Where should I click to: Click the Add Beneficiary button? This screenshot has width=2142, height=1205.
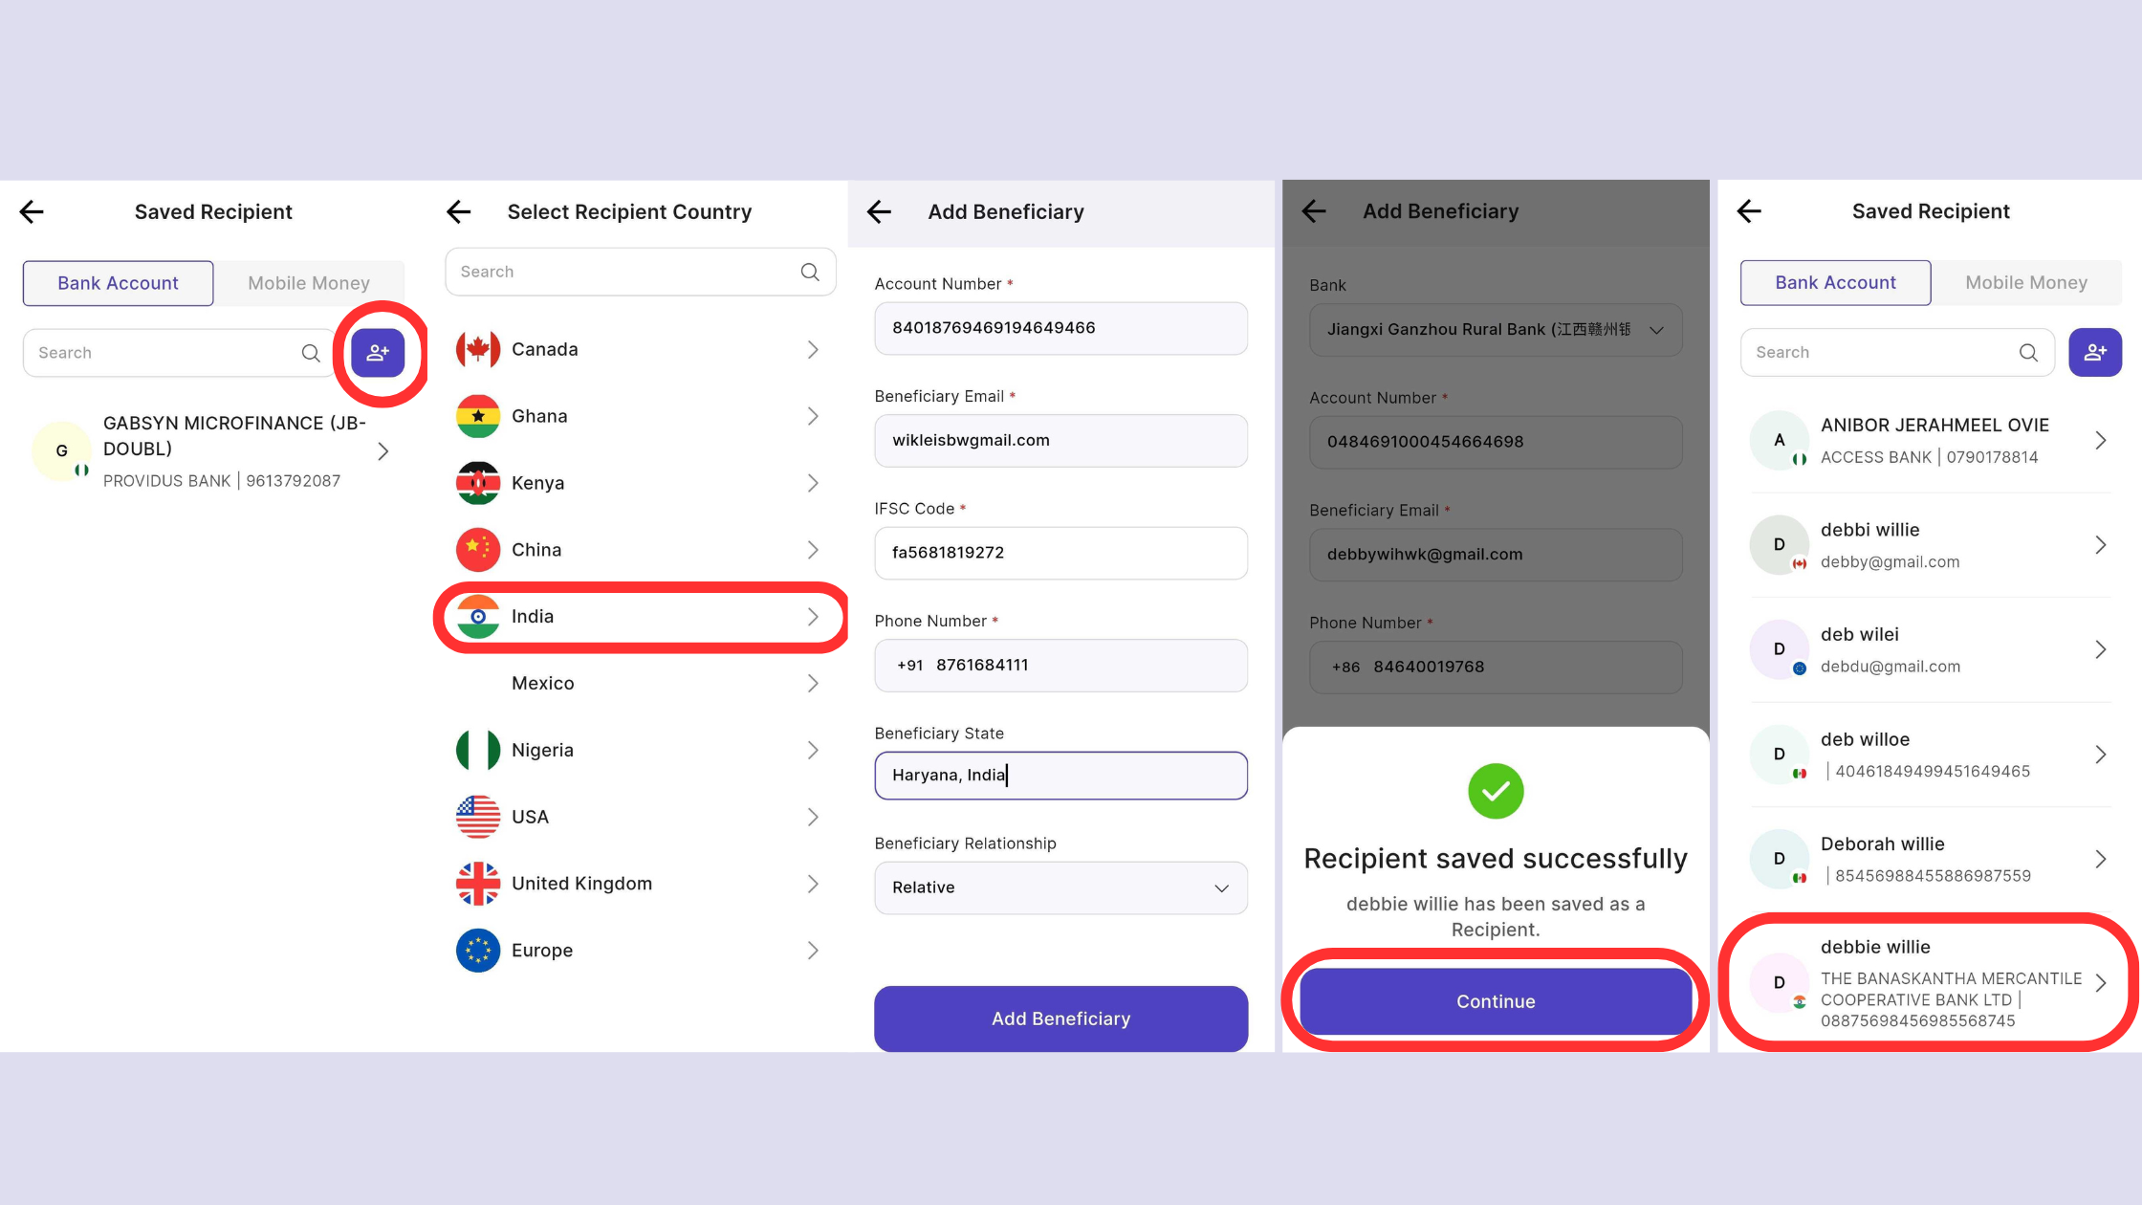1060,1019
